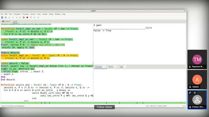Open the View menu
Screen dimensions: 209x117
click(10, 14)
